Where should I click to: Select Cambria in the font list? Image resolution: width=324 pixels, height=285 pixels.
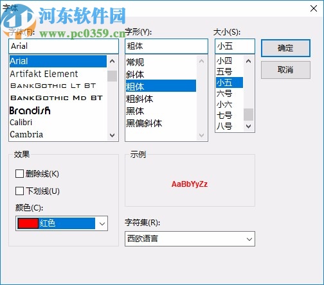click(x=58, y=134)
